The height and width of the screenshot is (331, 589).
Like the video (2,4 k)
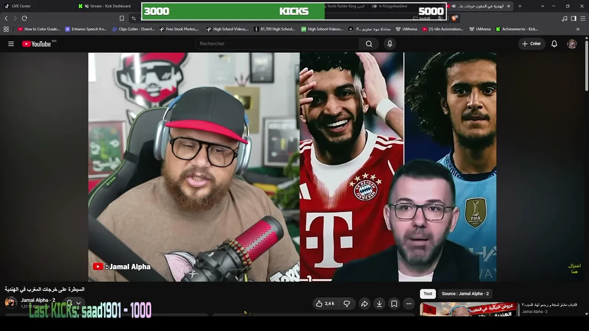coord(324,303)
